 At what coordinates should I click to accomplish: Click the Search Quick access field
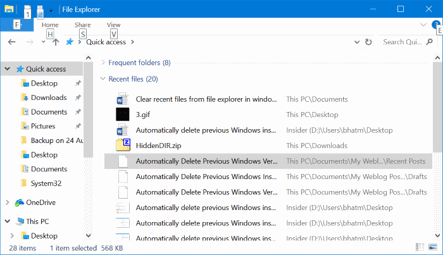click(x=402, y=42)
